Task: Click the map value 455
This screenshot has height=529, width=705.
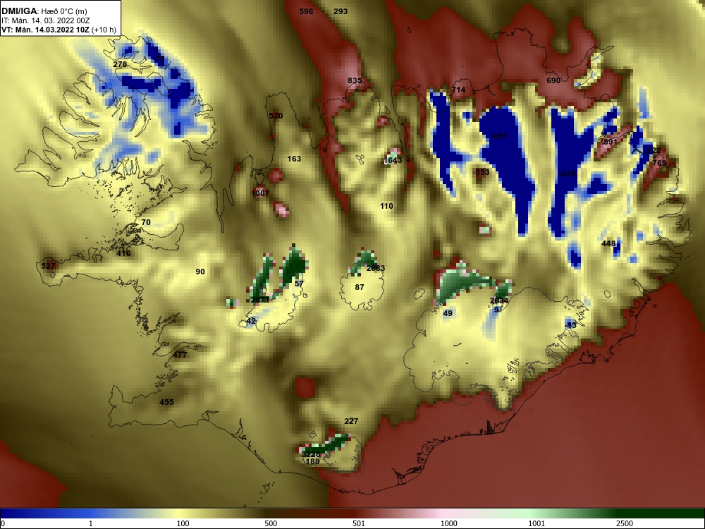Action: coord(166,402)
